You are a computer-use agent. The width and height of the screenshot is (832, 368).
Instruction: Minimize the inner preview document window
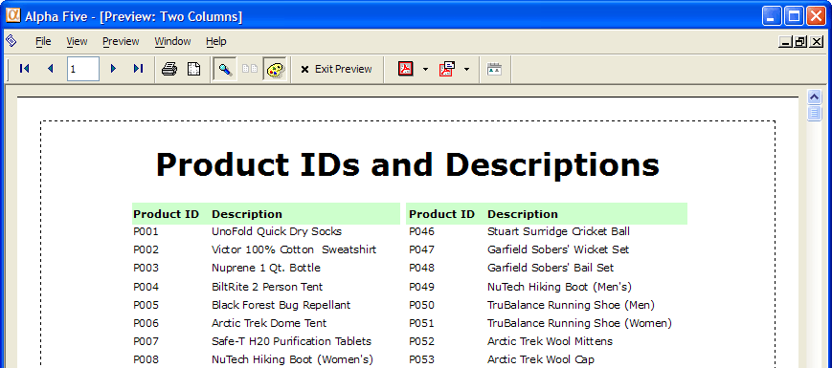(x=786, y=42)
